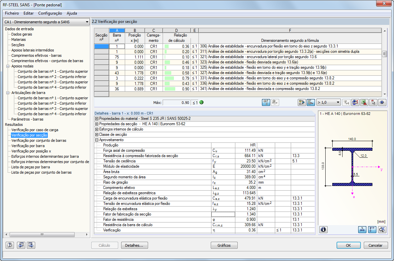
Task: Click the filter rows exceeding 1 icon
Action: pyautogui.click(x=346, y=102)
